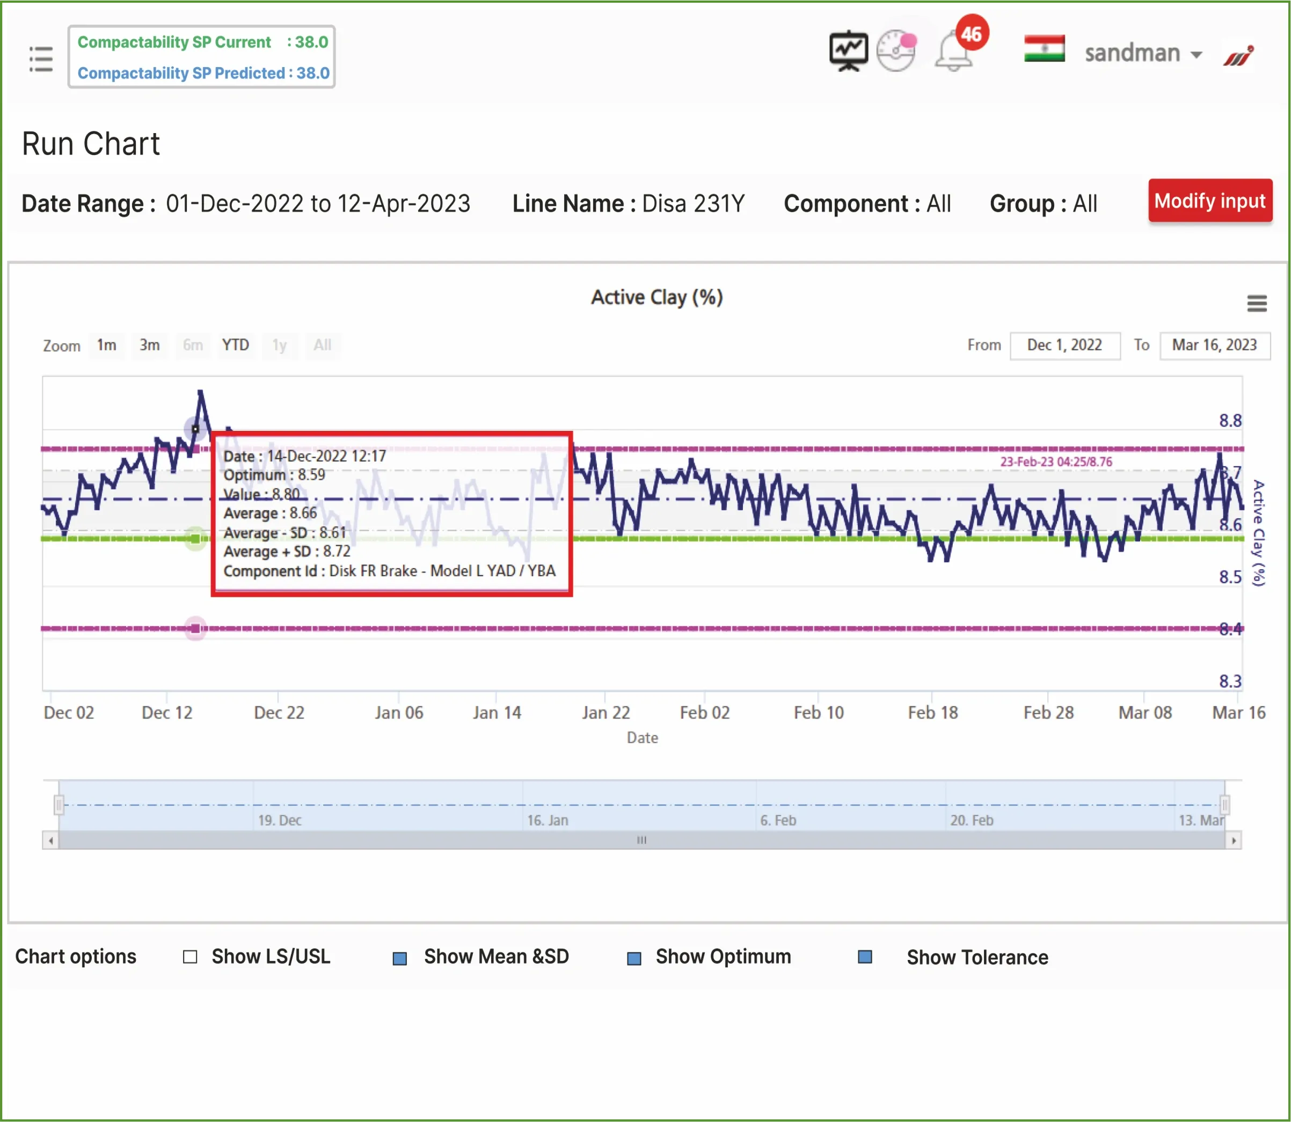The width and height of the screenshot is (1291, 1122).
Task: Uncheck the Show Tolerance checkbox
Action: [865, 957]
